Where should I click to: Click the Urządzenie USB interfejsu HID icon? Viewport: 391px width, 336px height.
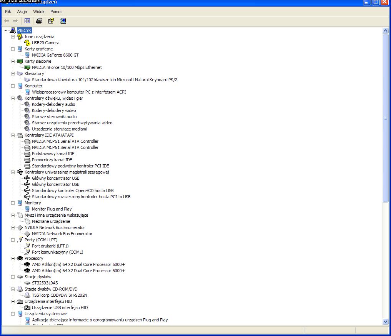click(27, 308)
